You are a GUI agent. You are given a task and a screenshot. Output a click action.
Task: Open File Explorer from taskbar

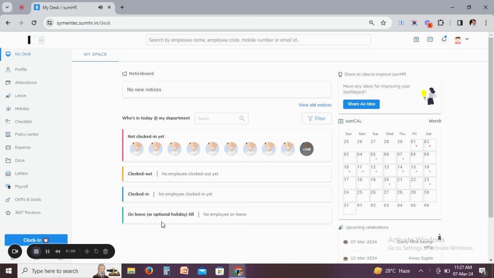click(x=131, y=271)
